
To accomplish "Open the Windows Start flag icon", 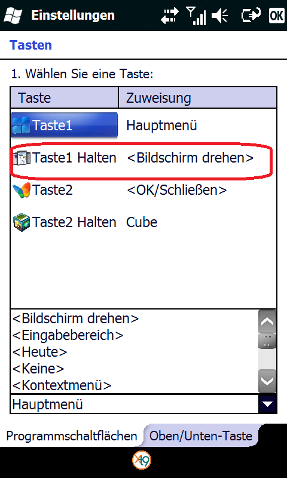I will pyautogui.click(x=13, y=16).
